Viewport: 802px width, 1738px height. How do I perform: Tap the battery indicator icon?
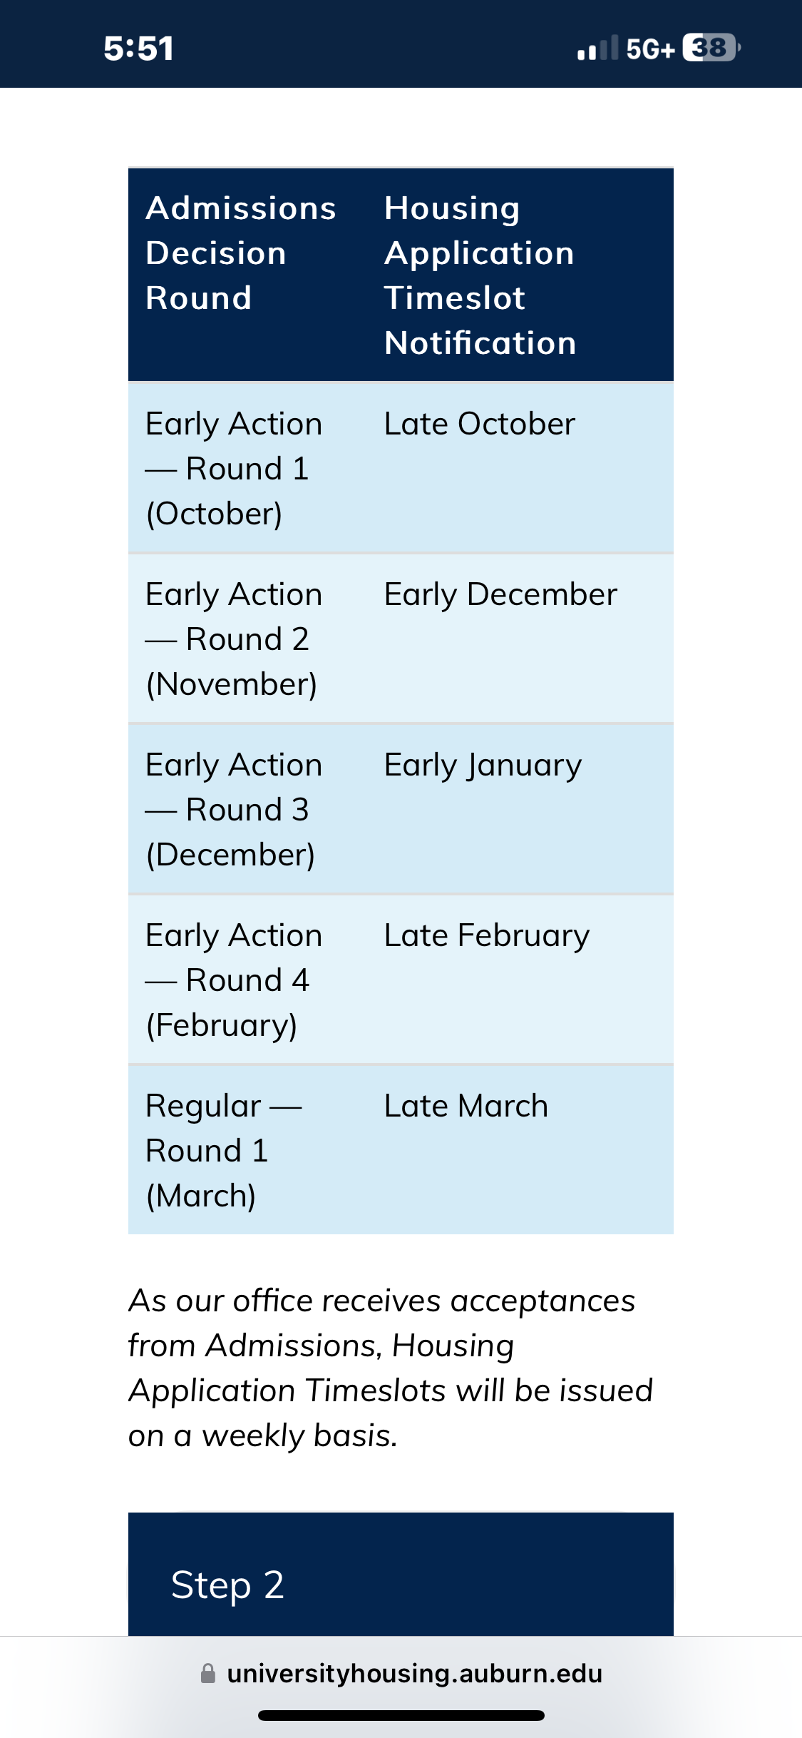point(711,48)
